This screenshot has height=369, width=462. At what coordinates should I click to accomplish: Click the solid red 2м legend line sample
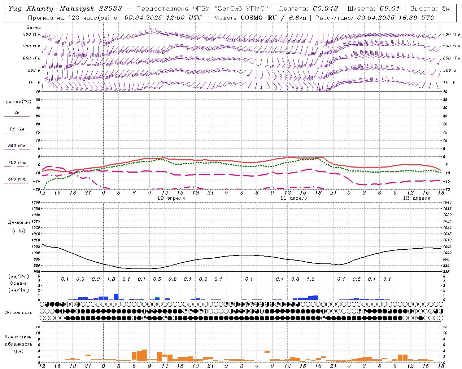(x=17, y=117)
